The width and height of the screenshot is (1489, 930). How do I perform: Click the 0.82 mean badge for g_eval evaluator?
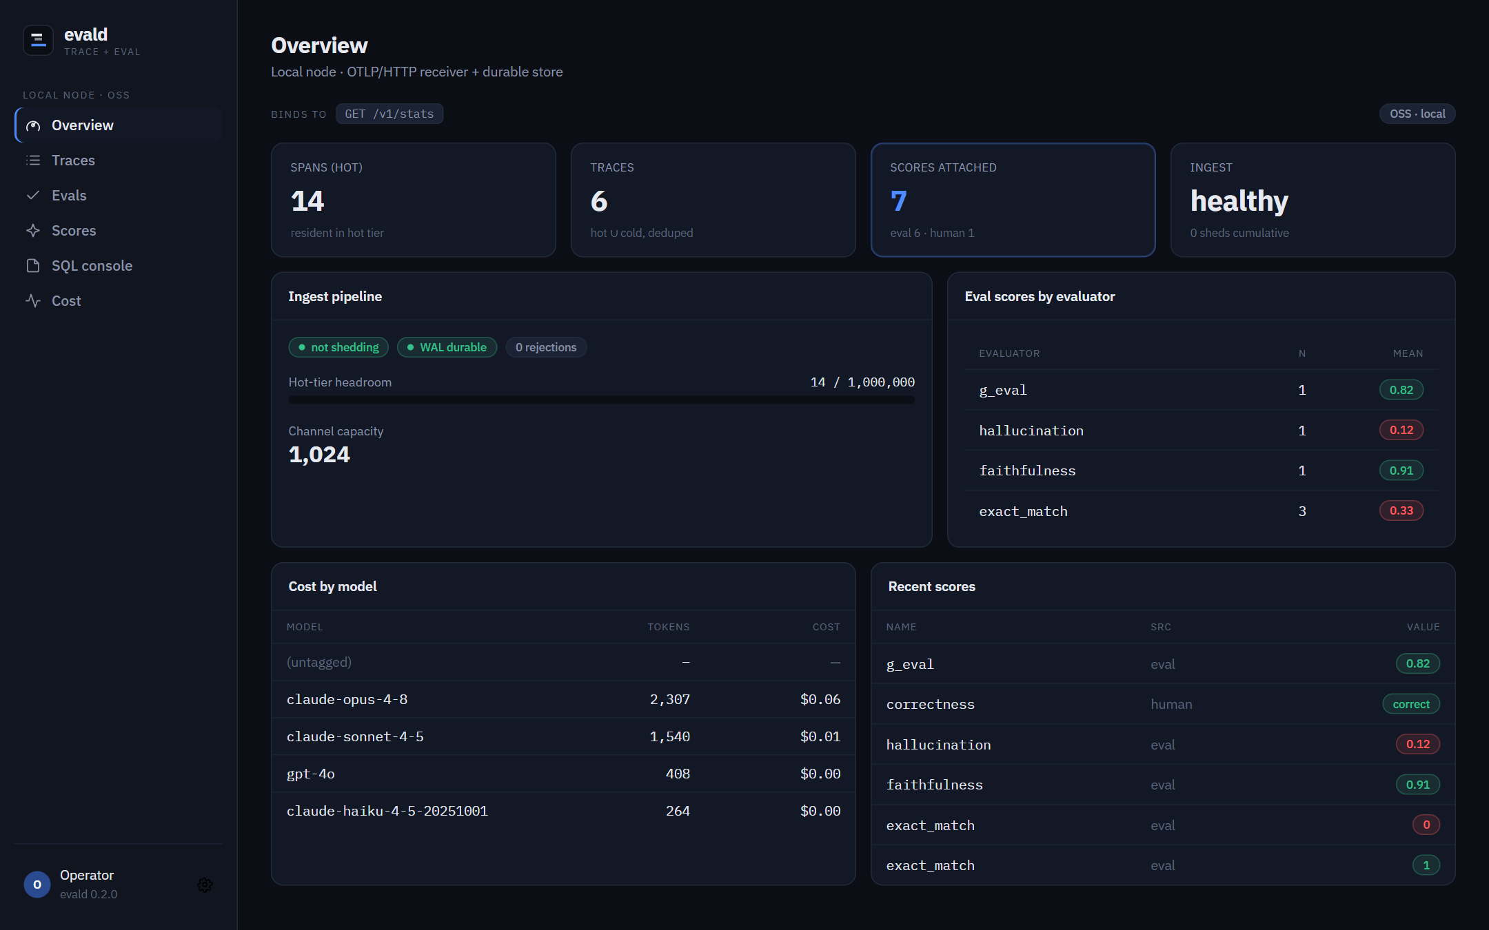1401,390
